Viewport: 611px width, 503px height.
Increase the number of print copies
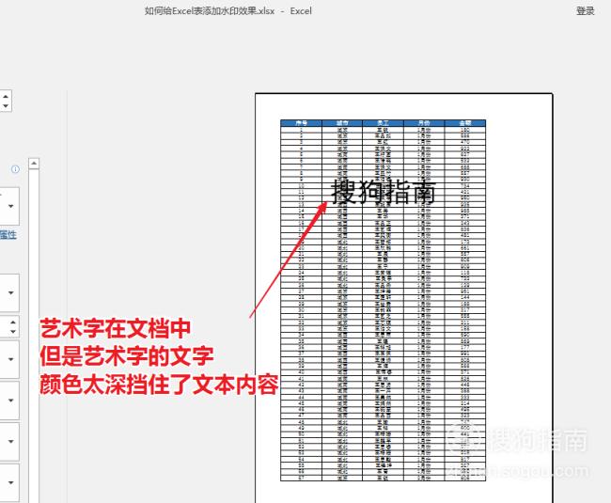(6, 96)
